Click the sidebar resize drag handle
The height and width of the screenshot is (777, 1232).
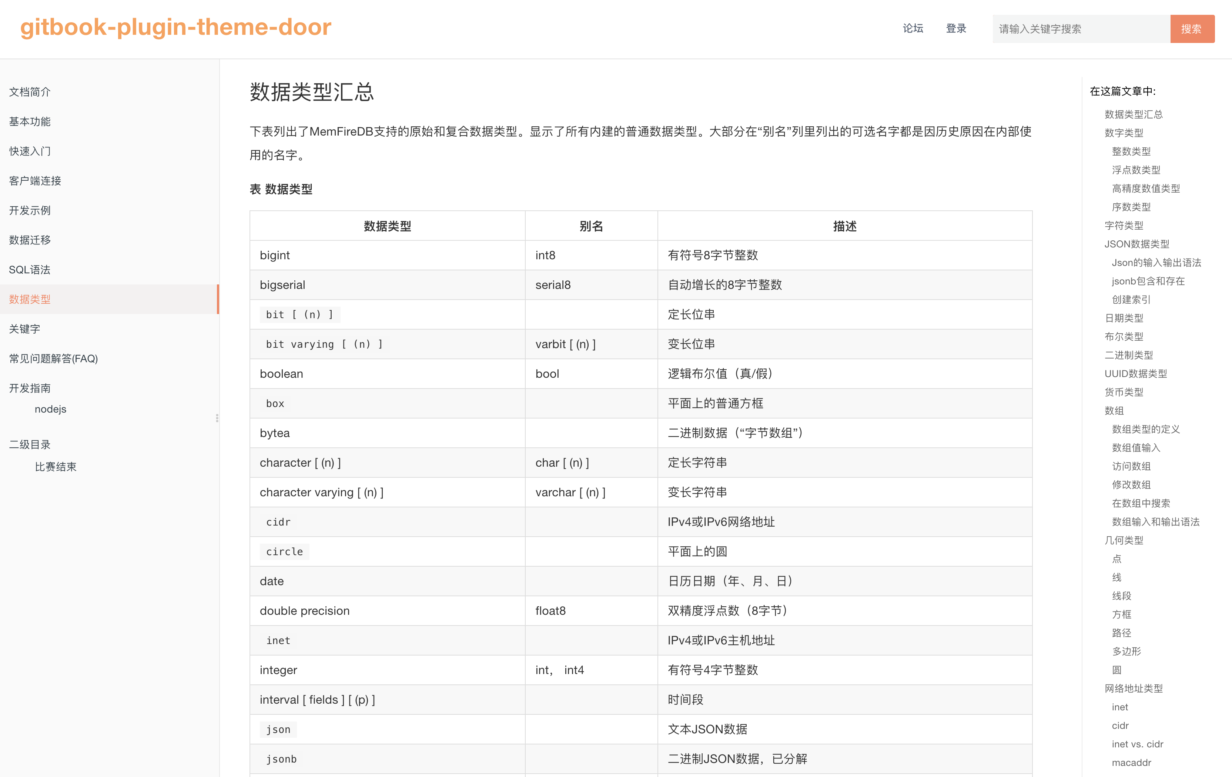click(x=217, y=418)
